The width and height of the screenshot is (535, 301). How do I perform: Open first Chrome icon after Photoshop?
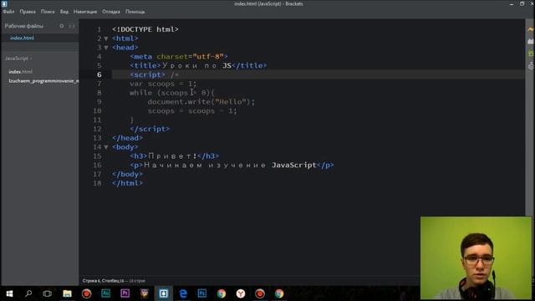221,293
